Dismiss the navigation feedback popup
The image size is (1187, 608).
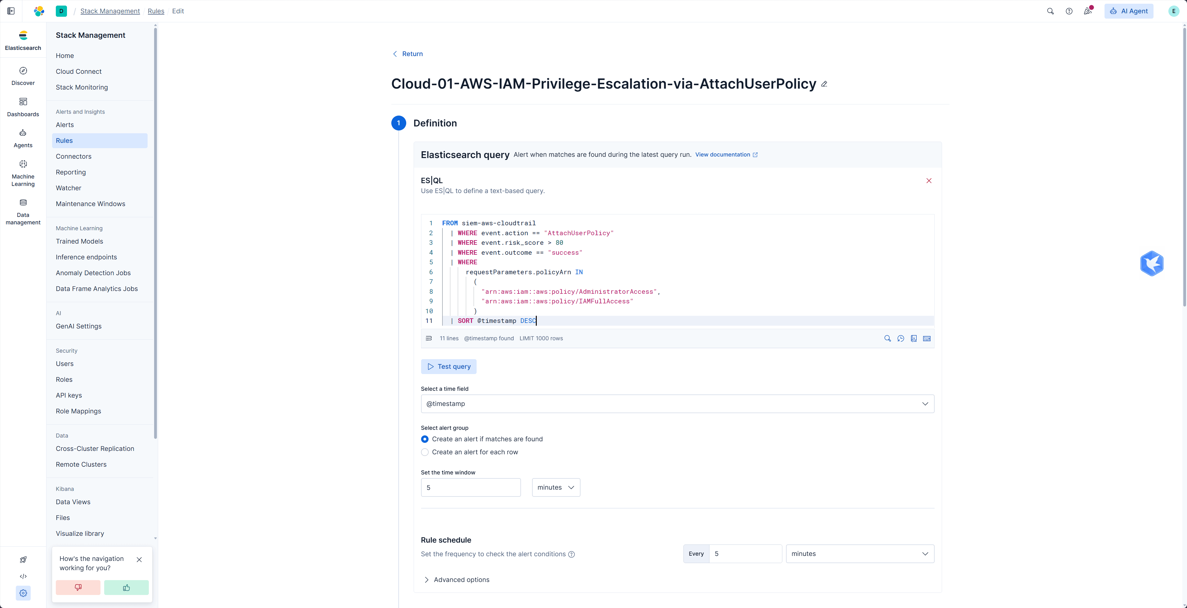point(139,560)
